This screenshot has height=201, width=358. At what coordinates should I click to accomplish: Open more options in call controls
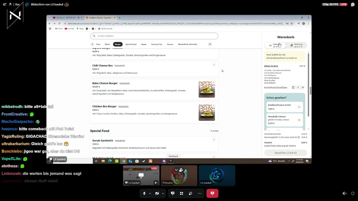pos(199,193)
